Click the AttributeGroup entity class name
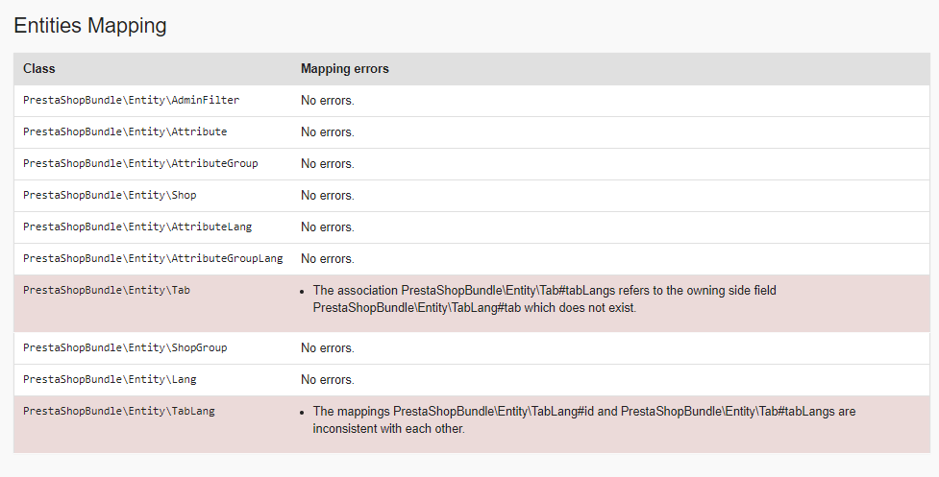This screenshot has height=477, width=939. 140,163
